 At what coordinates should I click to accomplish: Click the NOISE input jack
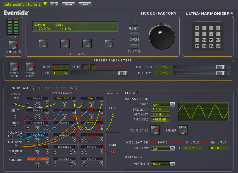15,126
